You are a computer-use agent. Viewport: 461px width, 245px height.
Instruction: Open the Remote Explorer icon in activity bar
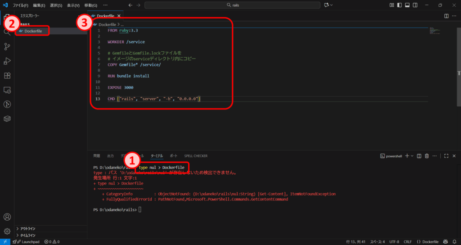pyautogui.click(x=7, y=90)
